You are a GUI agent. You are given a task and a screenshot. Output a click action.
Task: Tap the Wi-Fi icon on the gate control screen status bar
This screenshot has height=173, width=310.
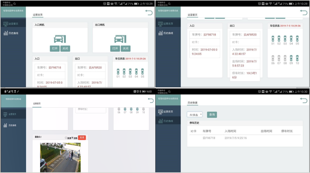coord(116,4)
